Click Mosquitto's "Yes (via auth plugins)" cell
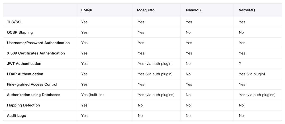285x124 pixels. click(156, 95)
